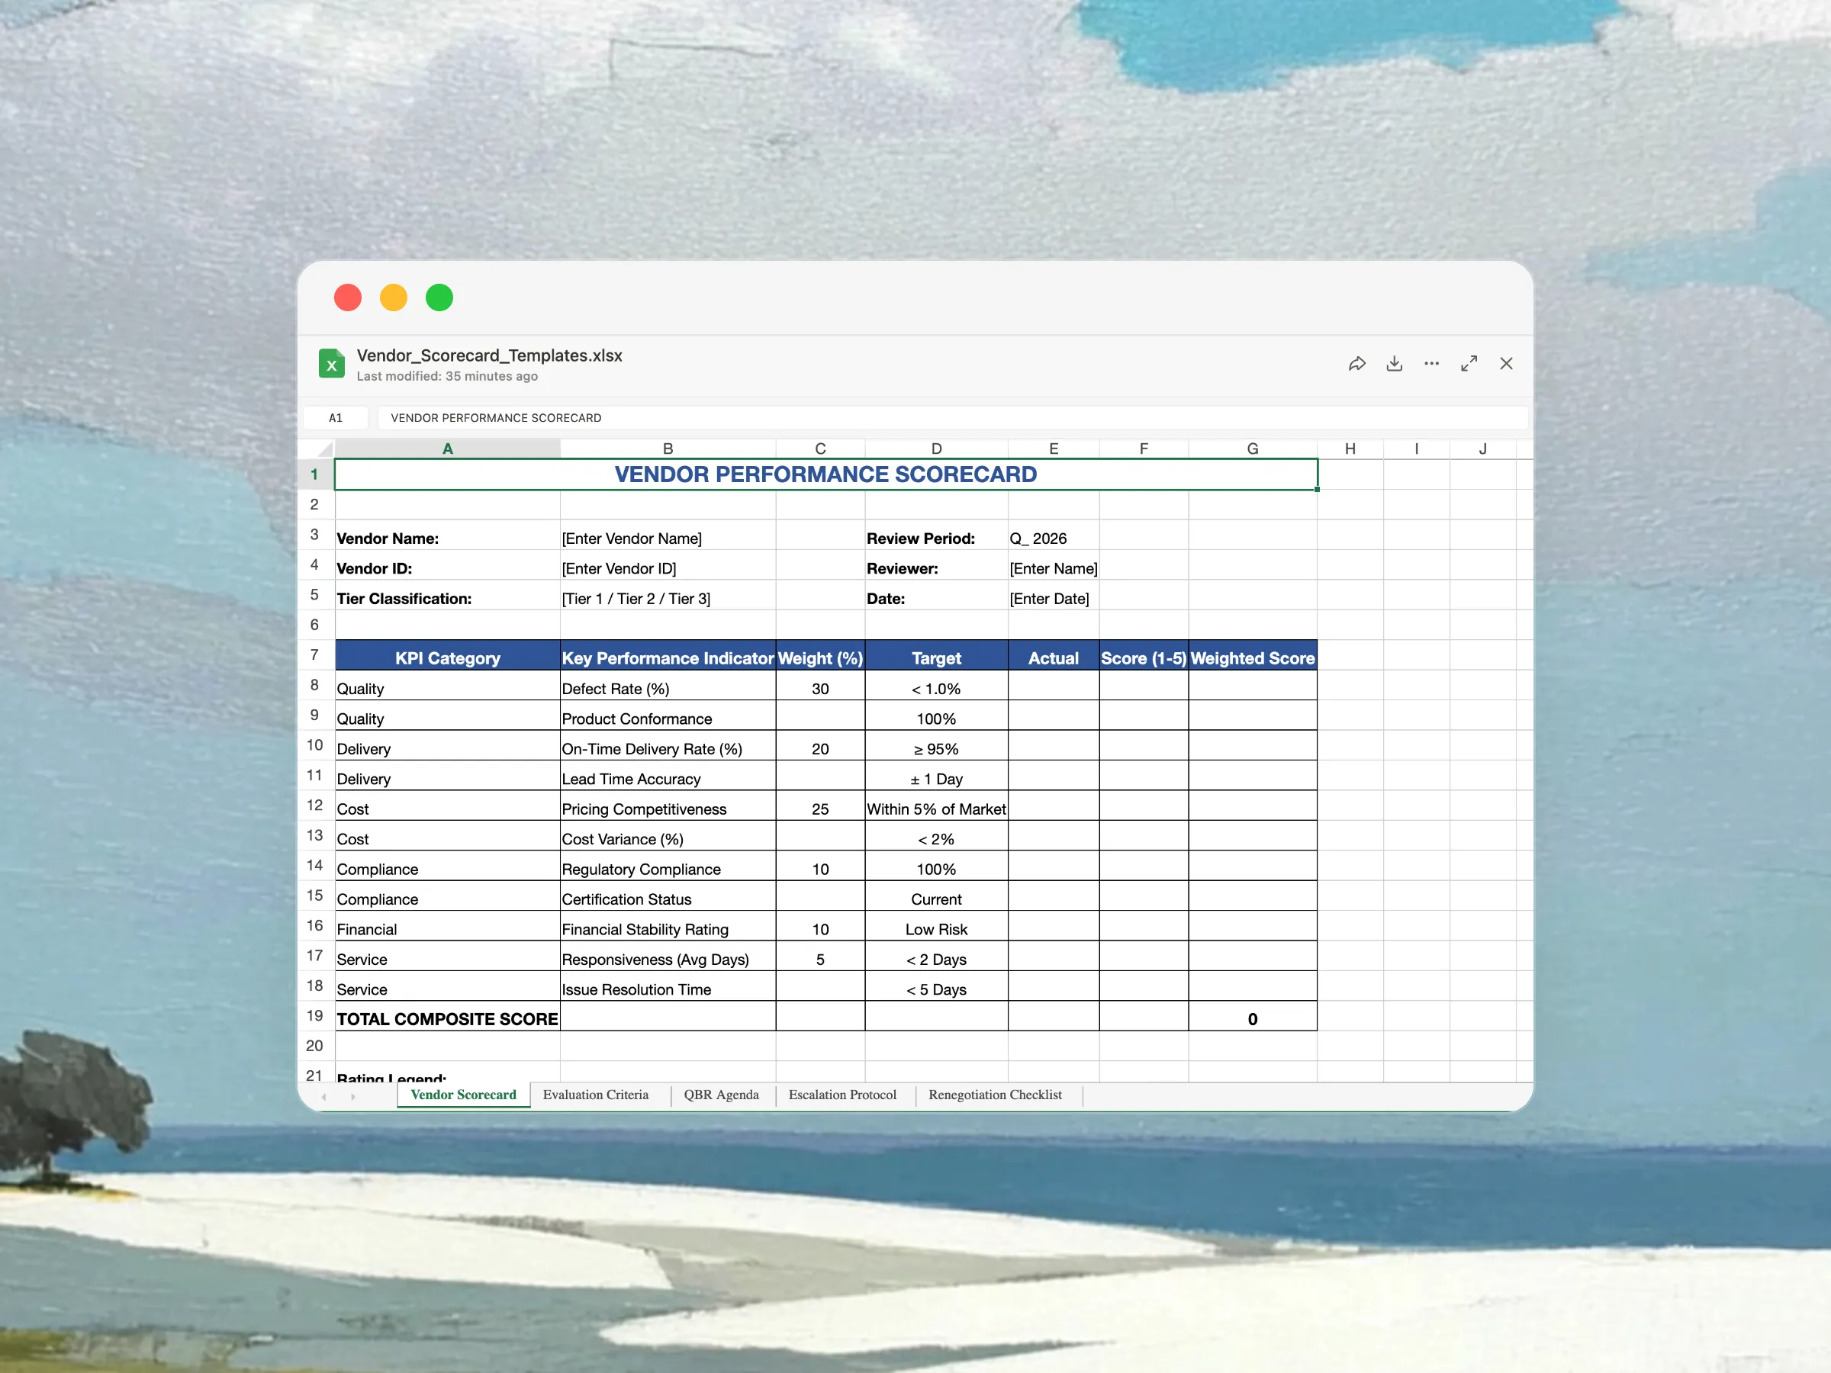Click the green Excel file icon
The width and height of the screenshot is (1831, 1373).
click(x=331, y=364)
